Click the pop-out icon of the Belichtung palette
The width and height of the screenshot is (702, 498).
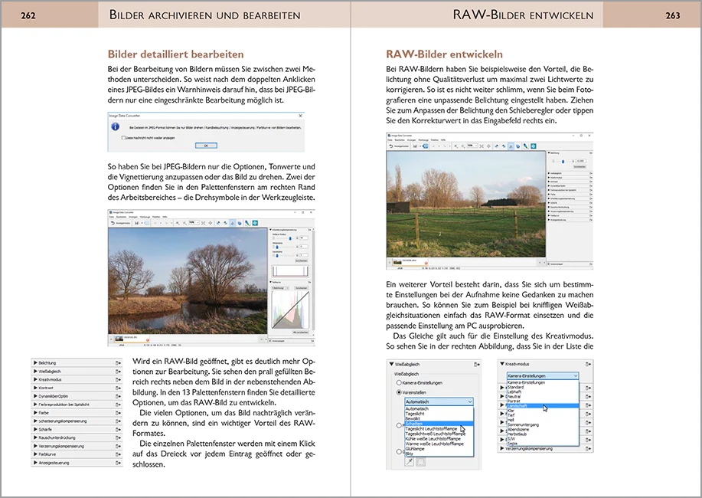[x=118, y=362]
